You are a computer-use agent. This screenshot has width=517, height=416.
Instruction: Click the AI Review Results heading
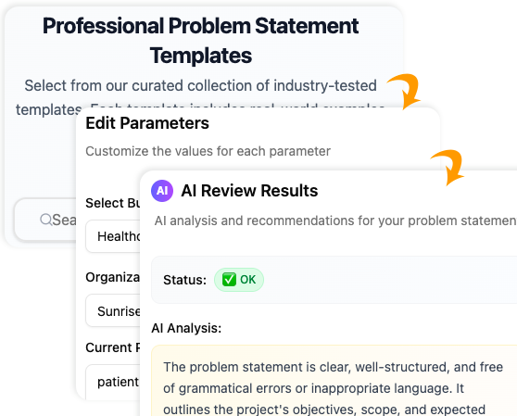[249, 191]
